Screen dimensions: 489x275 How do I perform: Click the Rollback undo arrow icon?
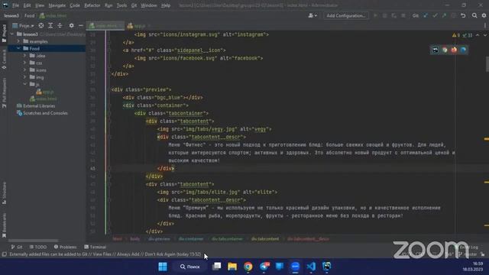coord(463,15)
